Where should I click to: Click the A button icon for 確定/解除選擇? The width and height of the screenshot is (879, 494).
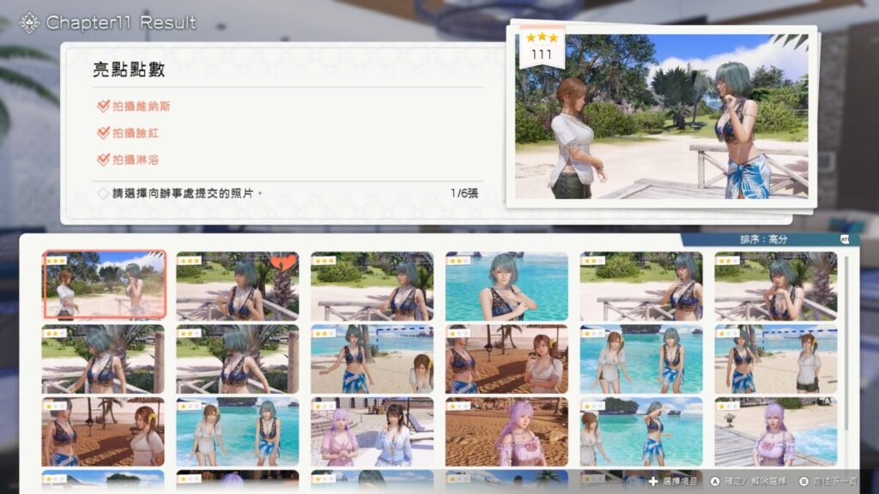pyautogui.click(x=715, y=481)
